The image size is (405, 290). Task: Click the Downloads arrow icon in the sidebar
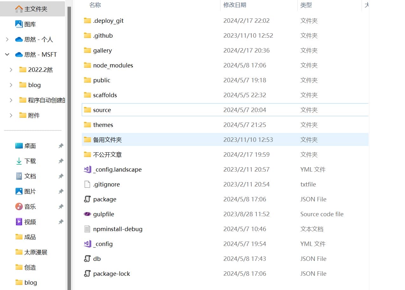pyautogui.click(x=19, y=161)
